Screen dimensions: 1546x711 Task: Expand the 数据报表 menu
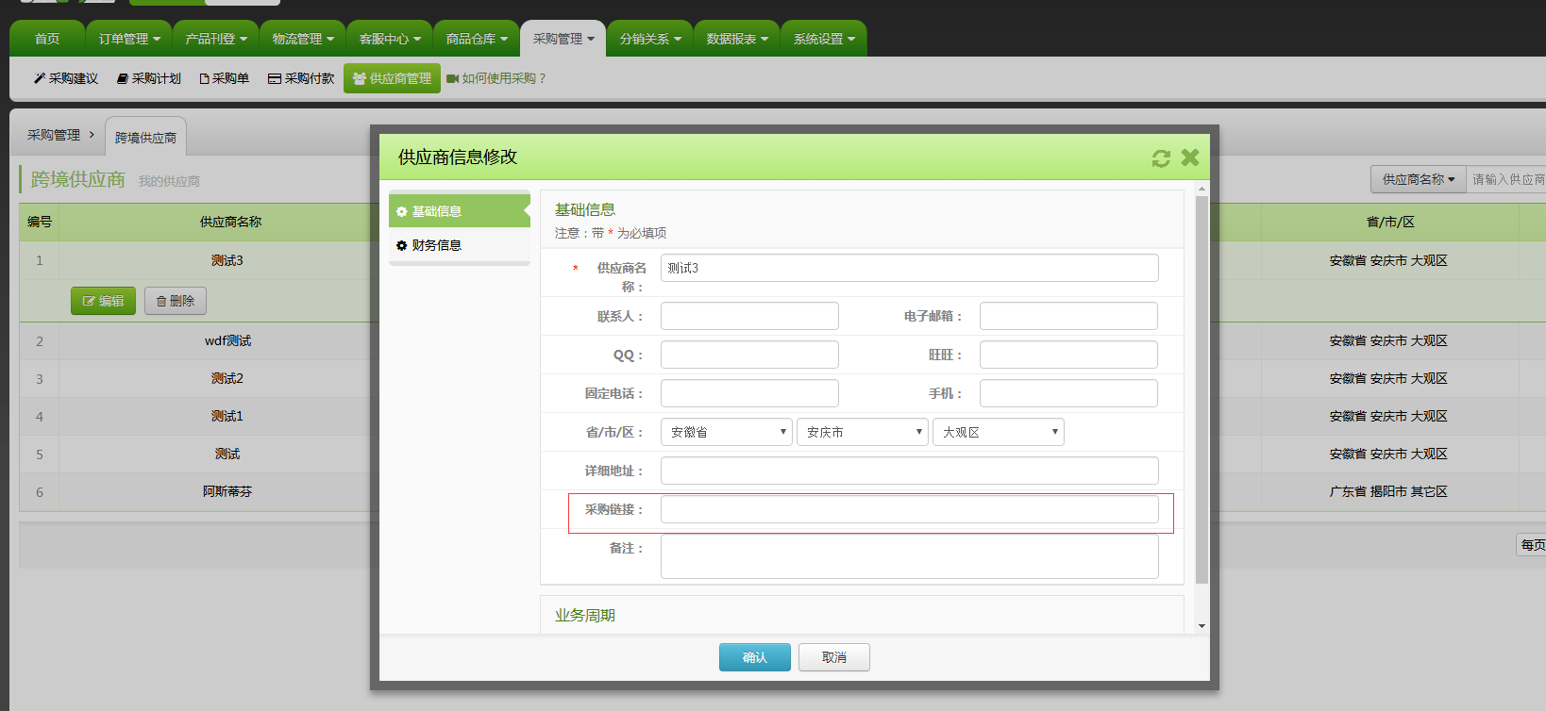[737, 39]
